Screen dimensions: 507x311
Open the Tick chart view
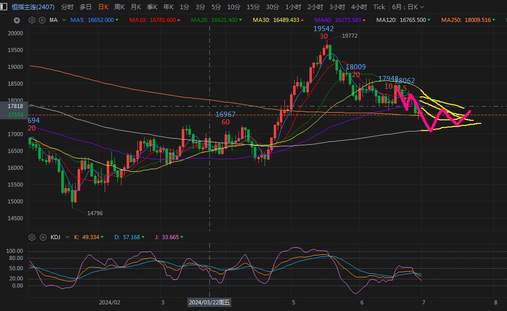coord(379,7)
